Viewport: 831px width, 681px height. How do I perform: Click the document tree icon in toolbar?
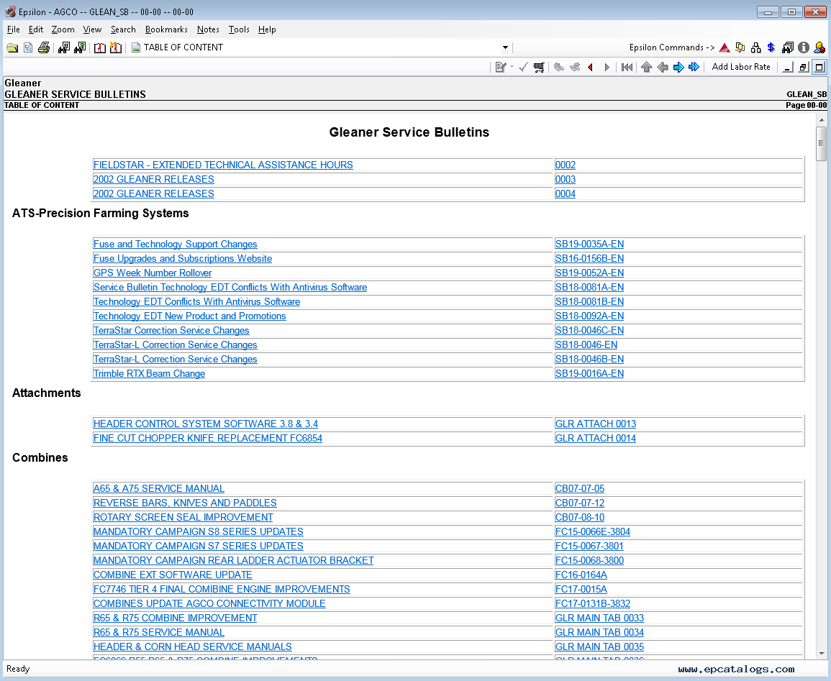(x=28, y=47)
